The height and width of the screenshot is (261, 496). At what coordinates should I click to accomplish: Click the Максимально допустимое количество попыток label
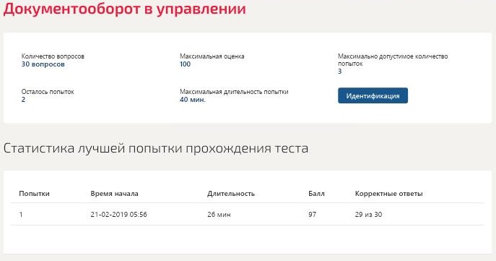393,60
